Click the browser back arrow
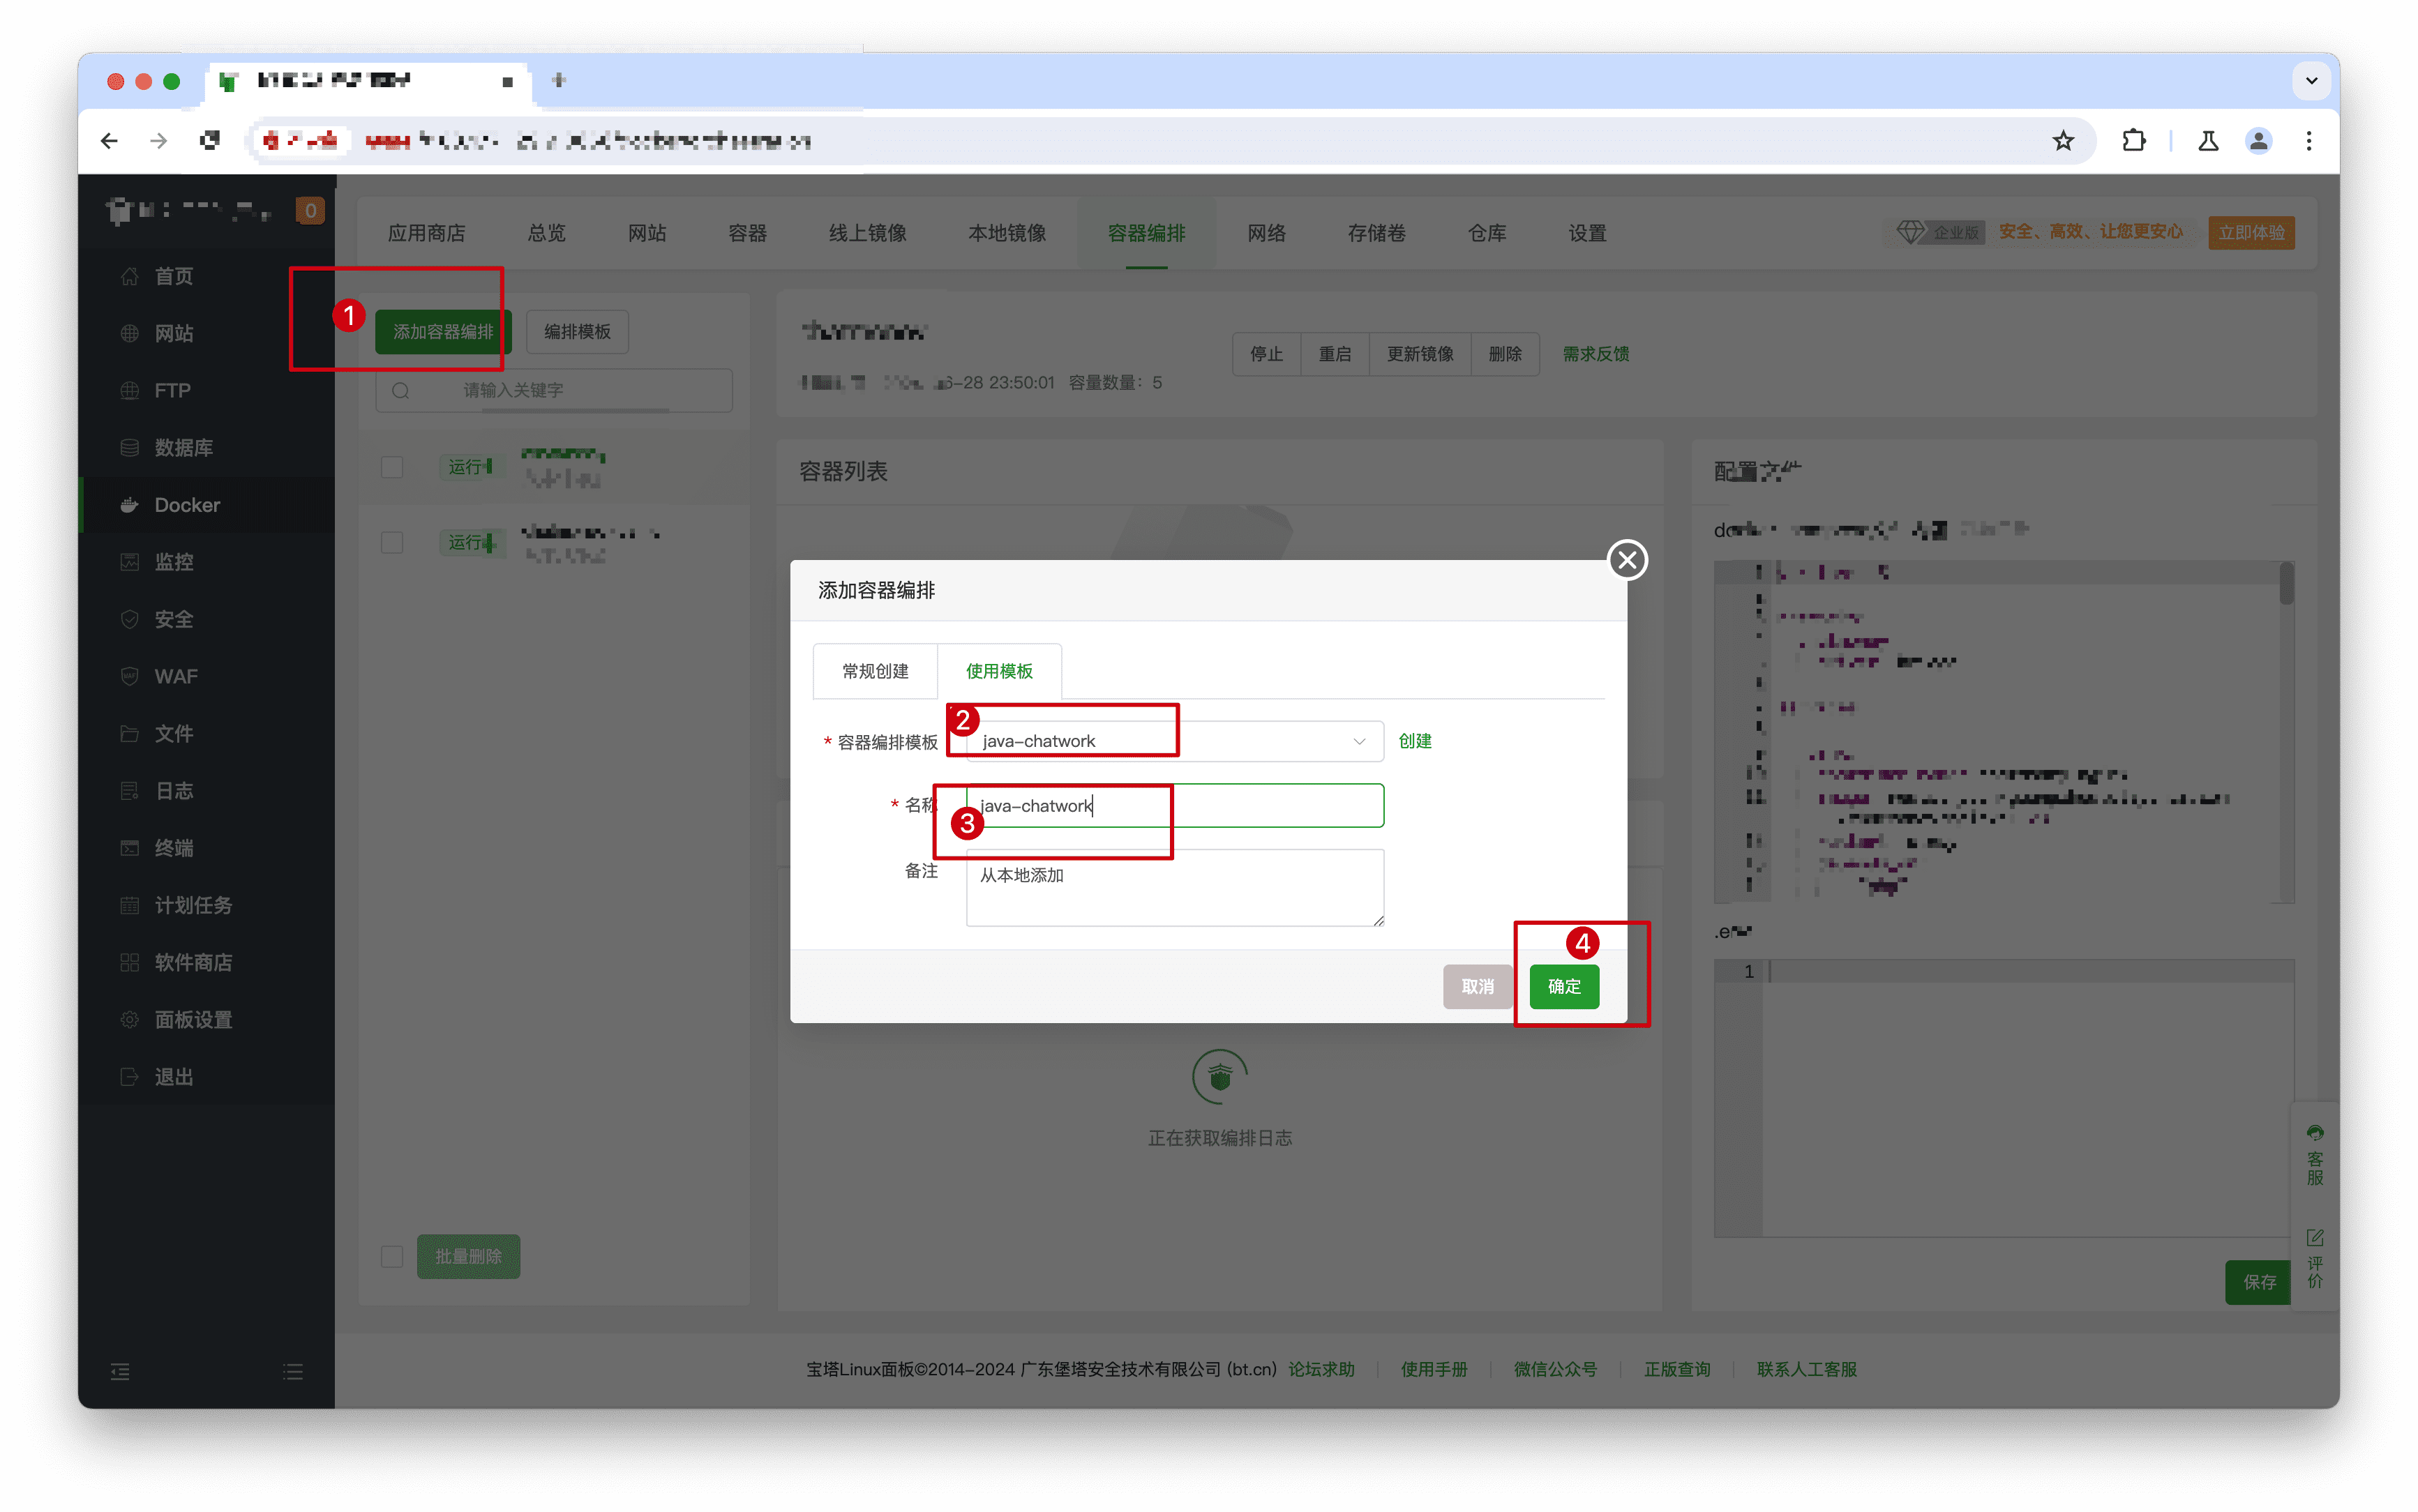The image size is (2418, 1512). click(x=109, y=141)
